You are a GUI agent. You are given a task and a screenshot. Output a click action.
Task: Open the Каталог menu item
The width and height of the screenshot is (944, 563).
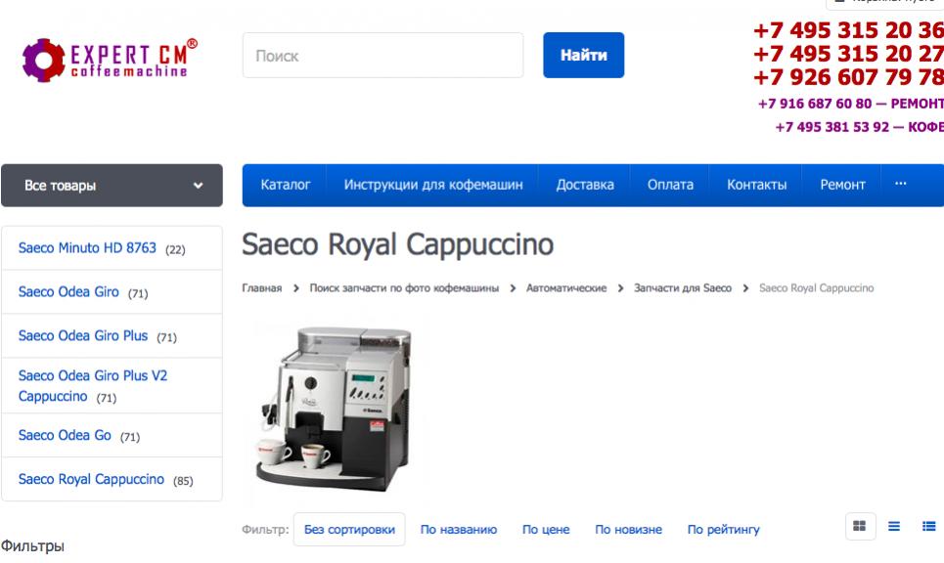pyautogui.click(x=286, y=185)
